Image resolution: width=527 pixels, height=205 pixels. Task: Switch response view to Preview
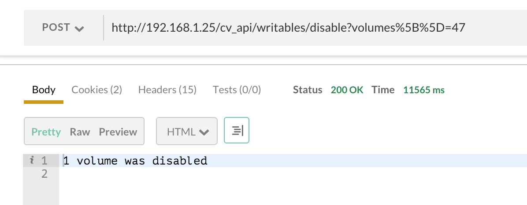pyautogui.click(x=118, y=132)
